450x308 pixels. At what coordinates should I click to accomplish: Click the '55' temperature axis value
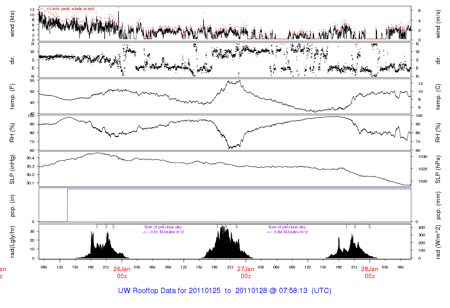pos(32,81)
